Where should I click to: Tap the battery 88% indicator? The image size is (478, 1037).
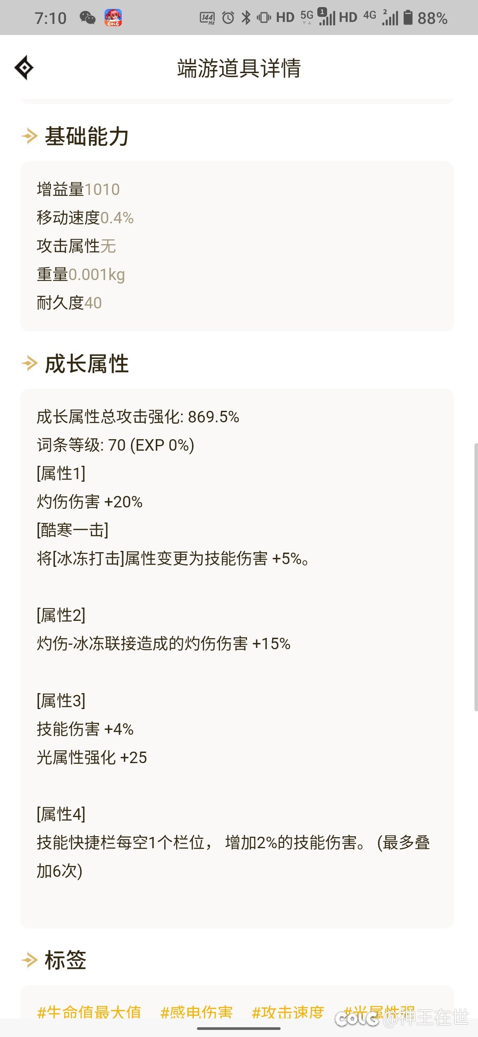click(425, 18)
